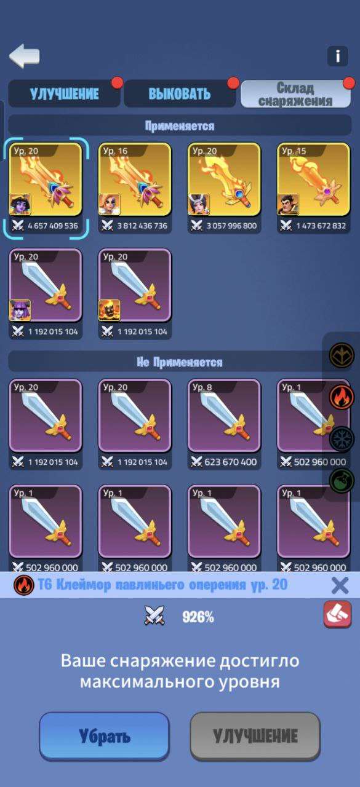Viewport: 360px width, 787px height.
Task: Tap the greyed Улучшение button
Action: (255, 736)
